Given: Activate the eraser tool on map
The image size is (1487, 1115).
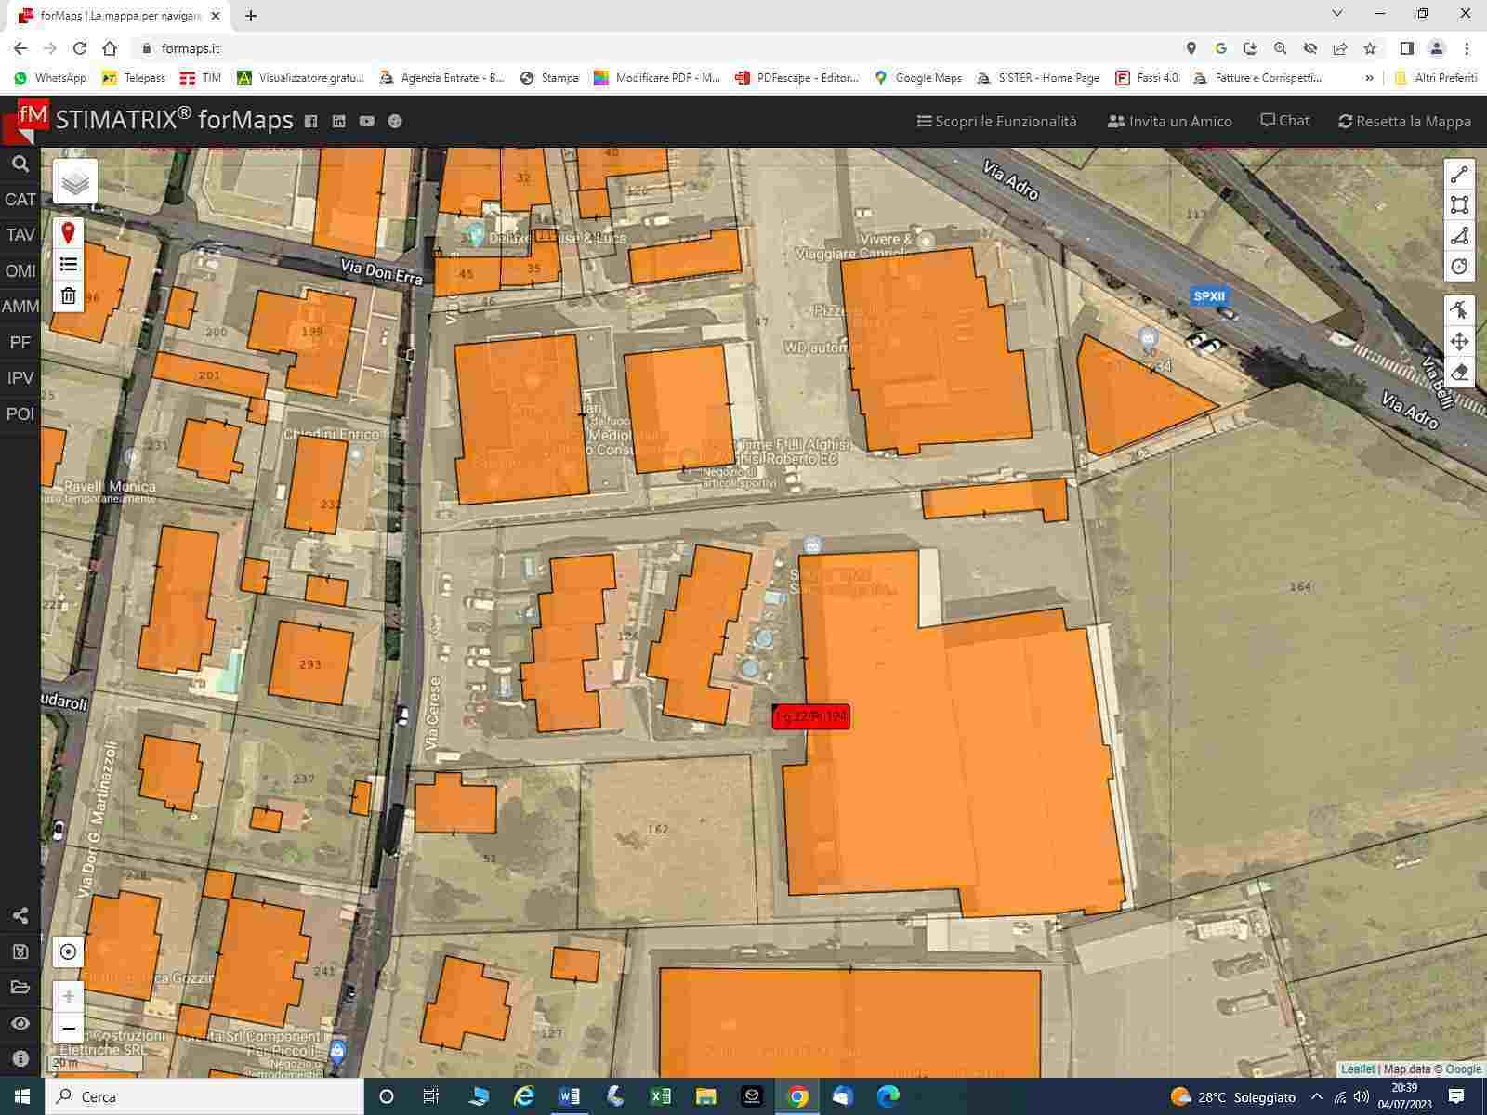Looking at the screenshot, I should tap(1459, 373).
